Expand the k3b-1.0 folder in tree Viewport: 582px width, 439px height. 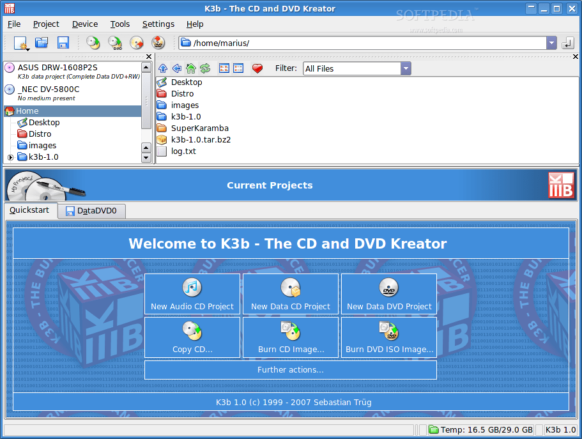tap(10, 157)
